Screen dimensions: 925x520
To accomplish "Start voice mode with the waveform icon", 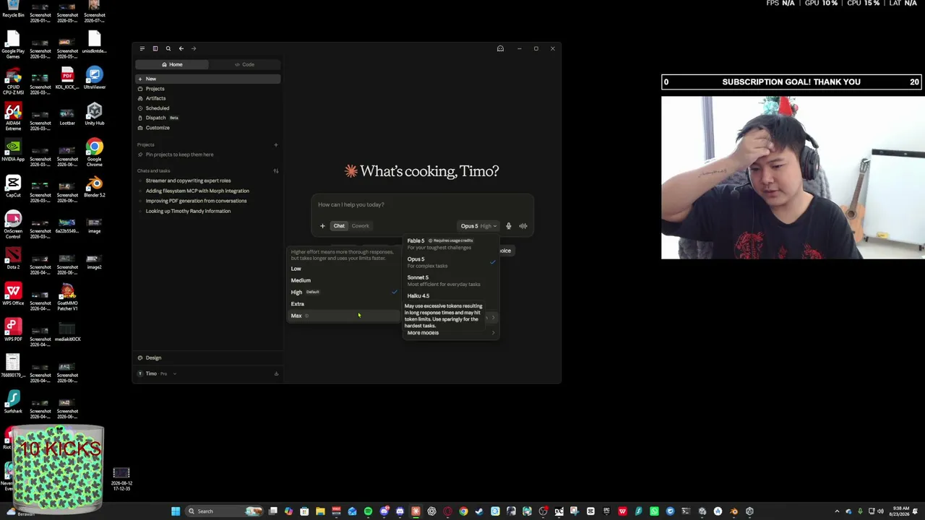I will tap(523, 226).
